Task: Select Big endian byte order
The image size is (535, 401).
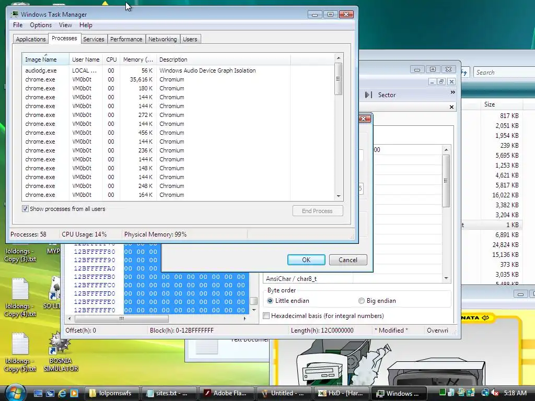Action: point(362,301)
